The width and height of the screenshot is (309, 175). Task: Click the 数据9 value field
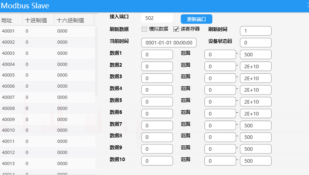click(x=157, y=149)
